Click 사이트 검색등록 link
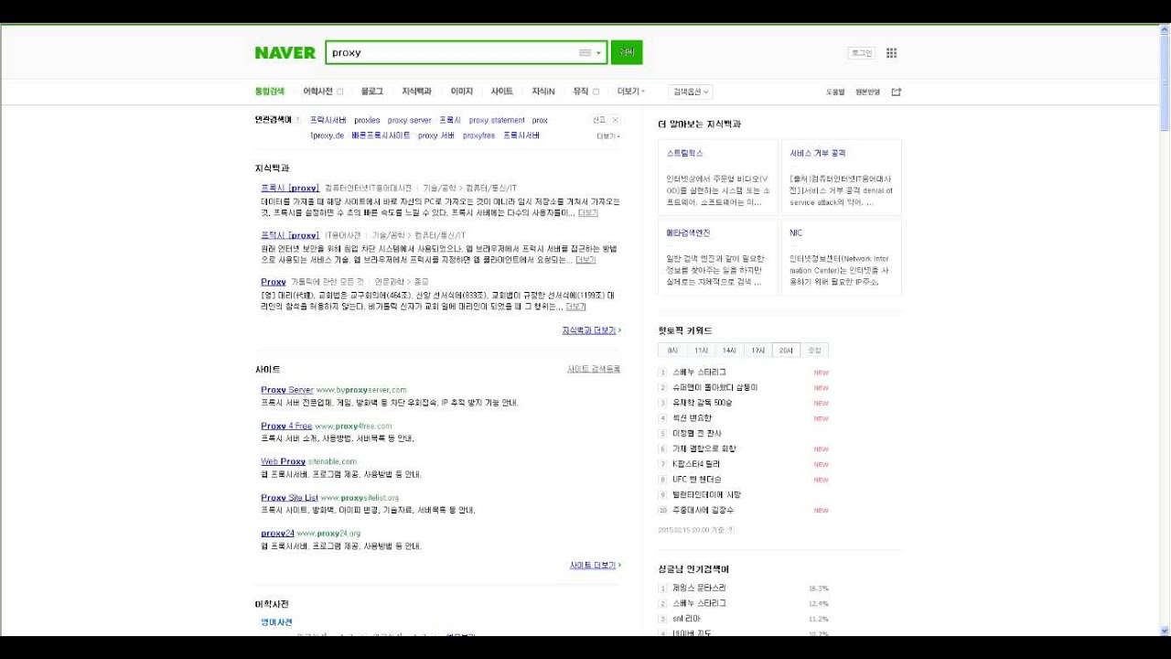The width and height of the screenshot is (1171, 659). point(594,369)
